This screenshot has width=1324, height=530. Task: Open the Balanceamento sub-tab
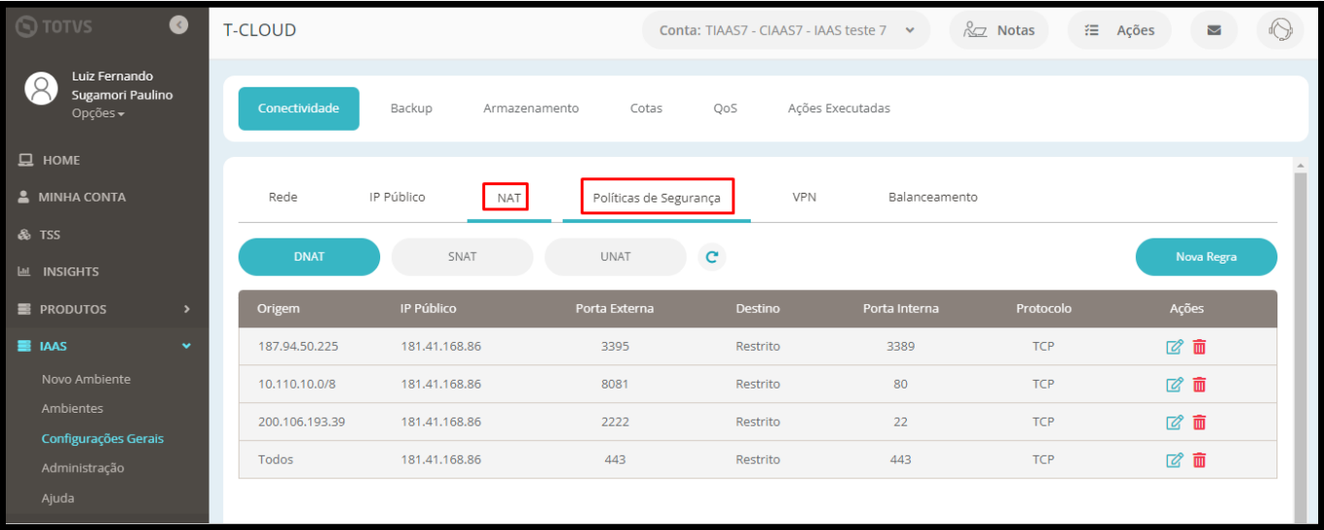click(x=933, y=197)
